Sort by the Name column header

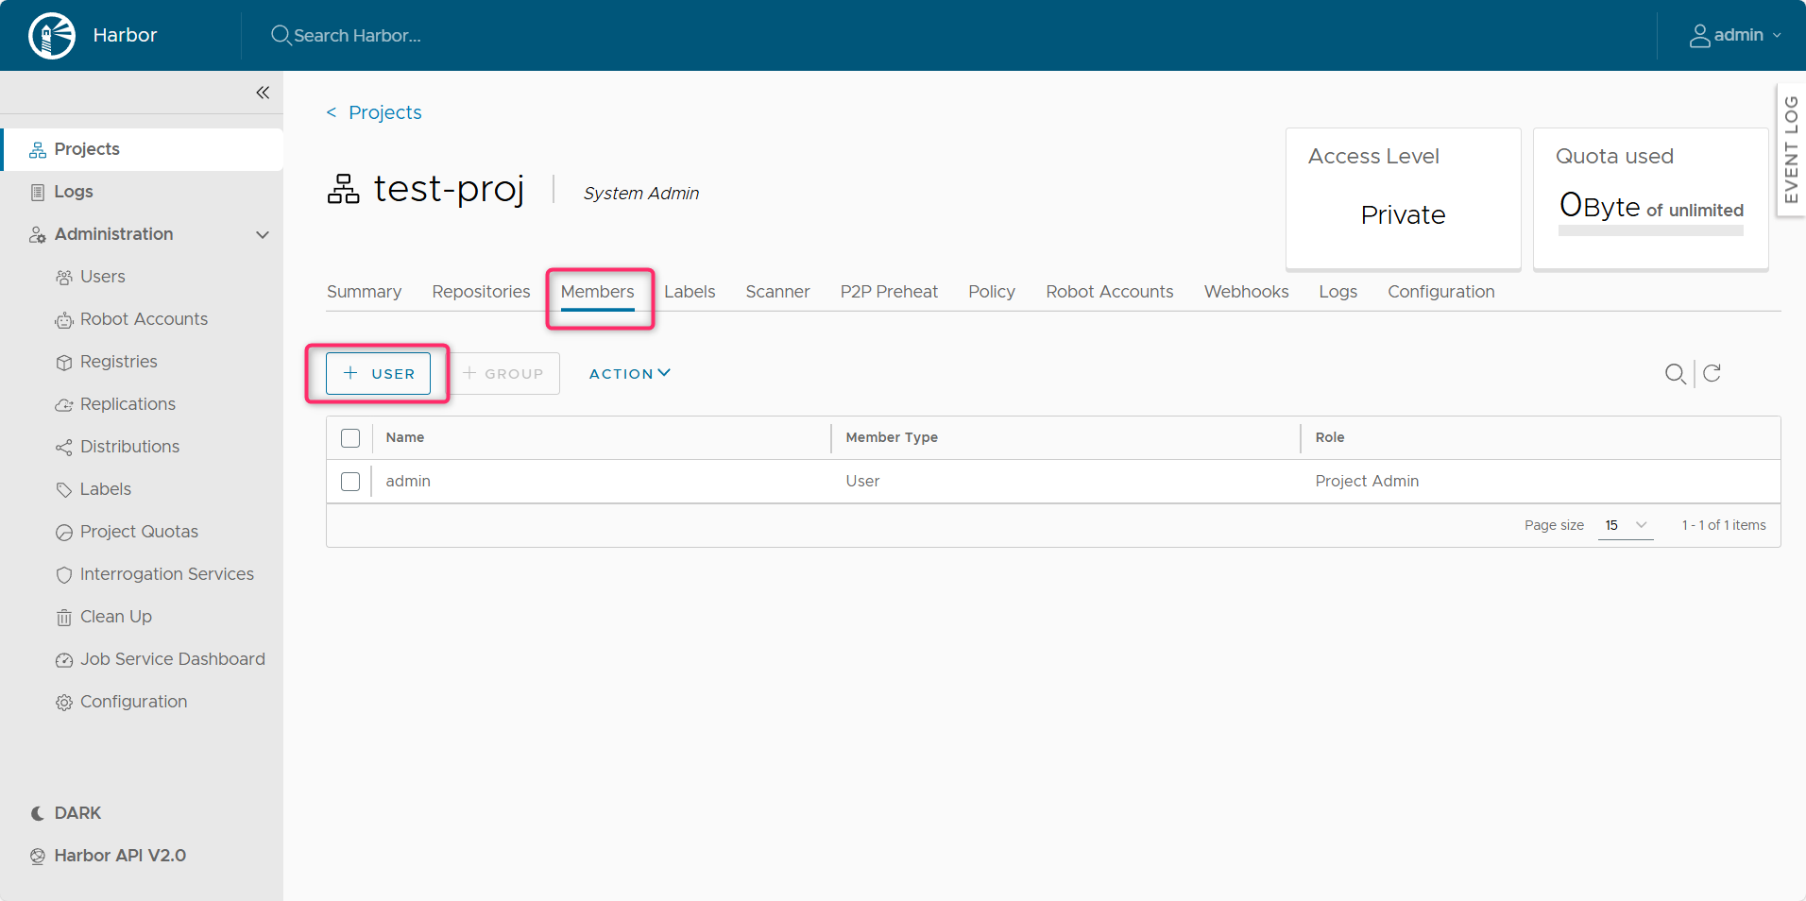405,437
